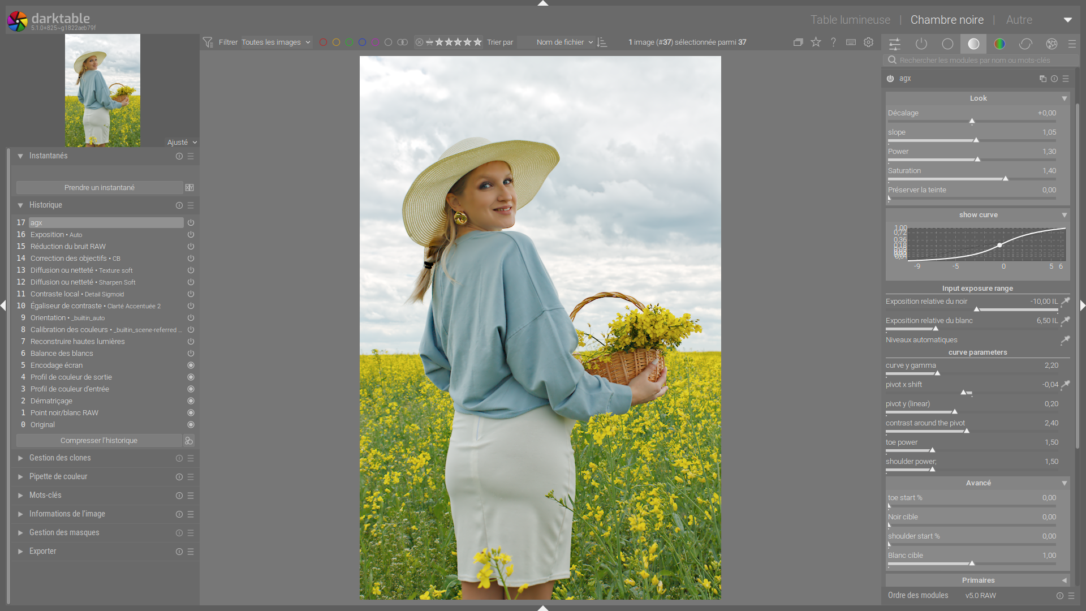Screen dimensions: 1086x611
Task: Show the active modules power tab
Action: click(x=921, y=44)
